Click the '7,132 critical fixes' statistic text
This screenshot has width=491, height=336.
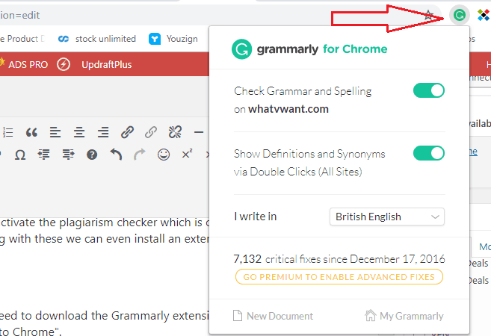(339, 259)
